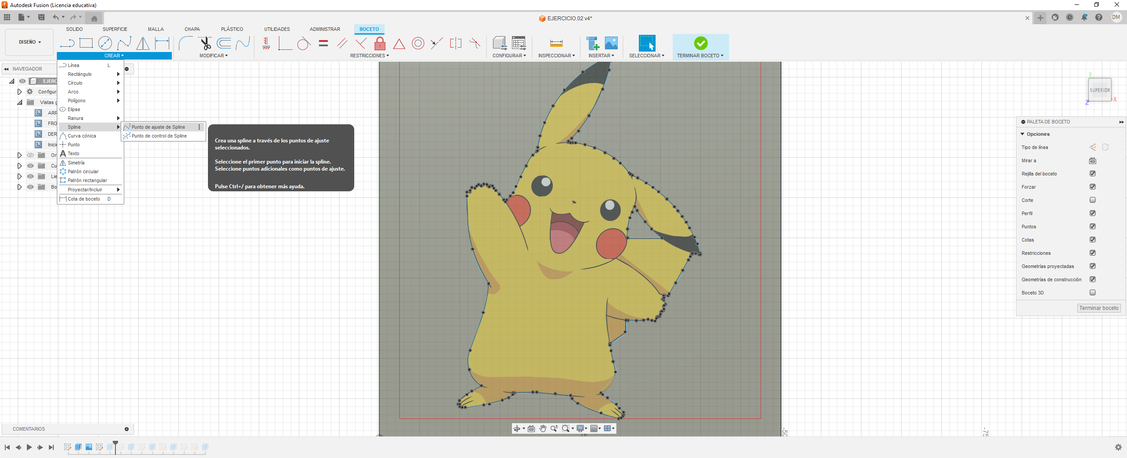Select the Line tool in toolbar

tap(67, 43)
